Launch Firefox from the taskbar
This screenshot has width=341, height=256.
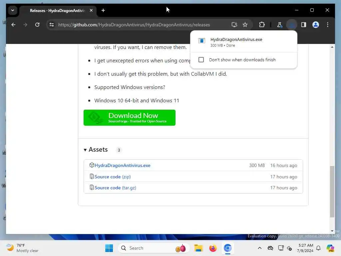tap(213, 248)
